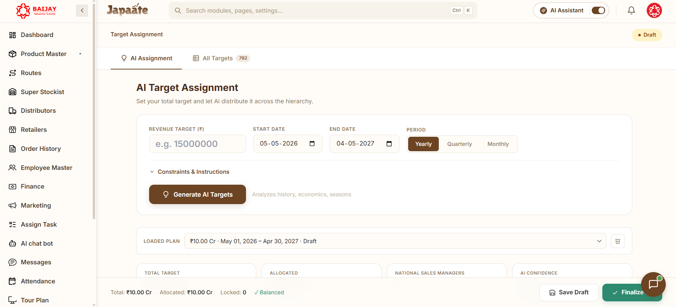Click the Distributors truck icon
Screen dimensions: 676x307
pos(13,111)
